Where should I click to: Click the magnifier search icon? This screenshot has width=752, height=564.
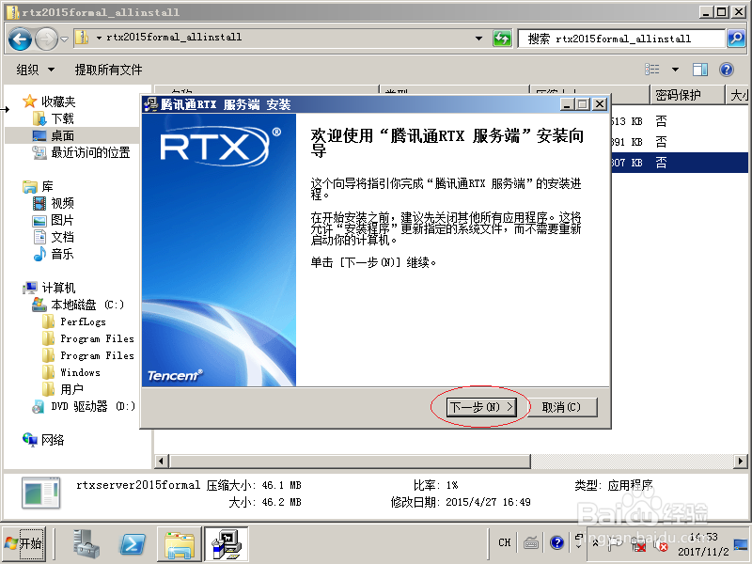(x=736, y=39)
